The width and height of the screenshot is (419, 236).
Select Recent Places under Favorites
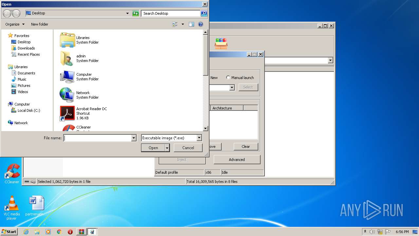[x=29, y=54]
